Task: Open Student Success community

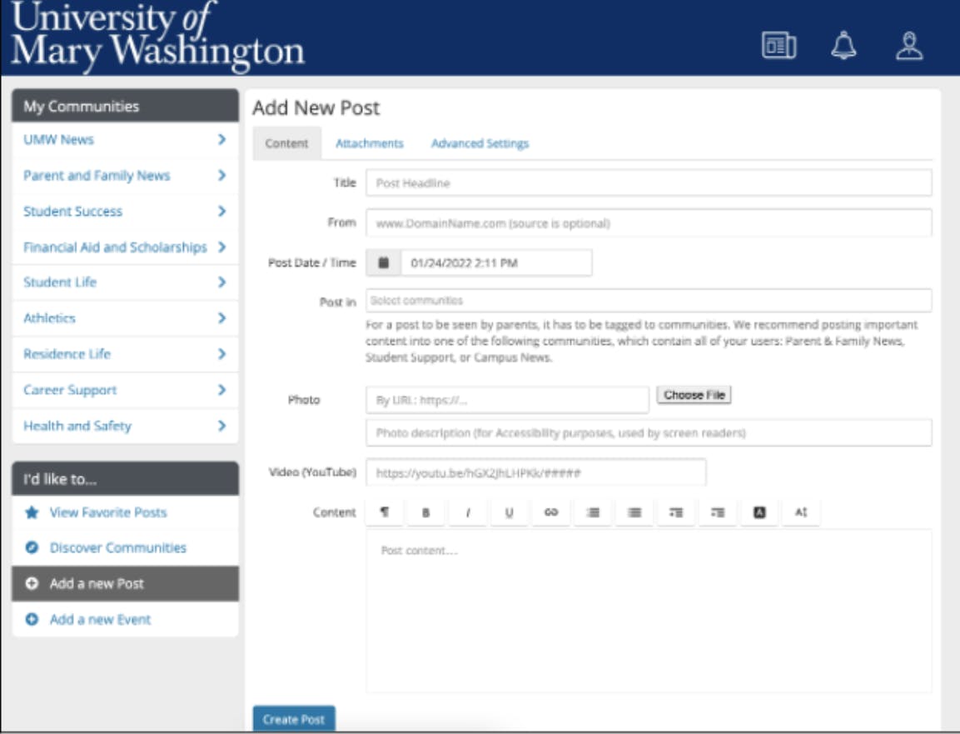Action: click(x=73, y=212)
